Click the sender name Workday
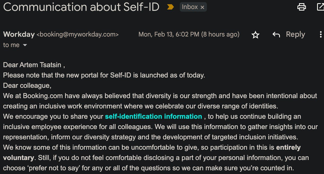This screenshot has width=324, height=174. [x=19, y=34]
